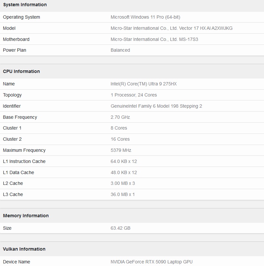Click the Power Plan label
264x266 pixels.
pyautogui.click(x=14, y=50)
